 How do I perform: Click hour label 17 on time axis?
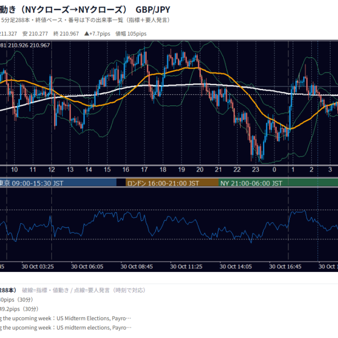[x=144, y=169]
